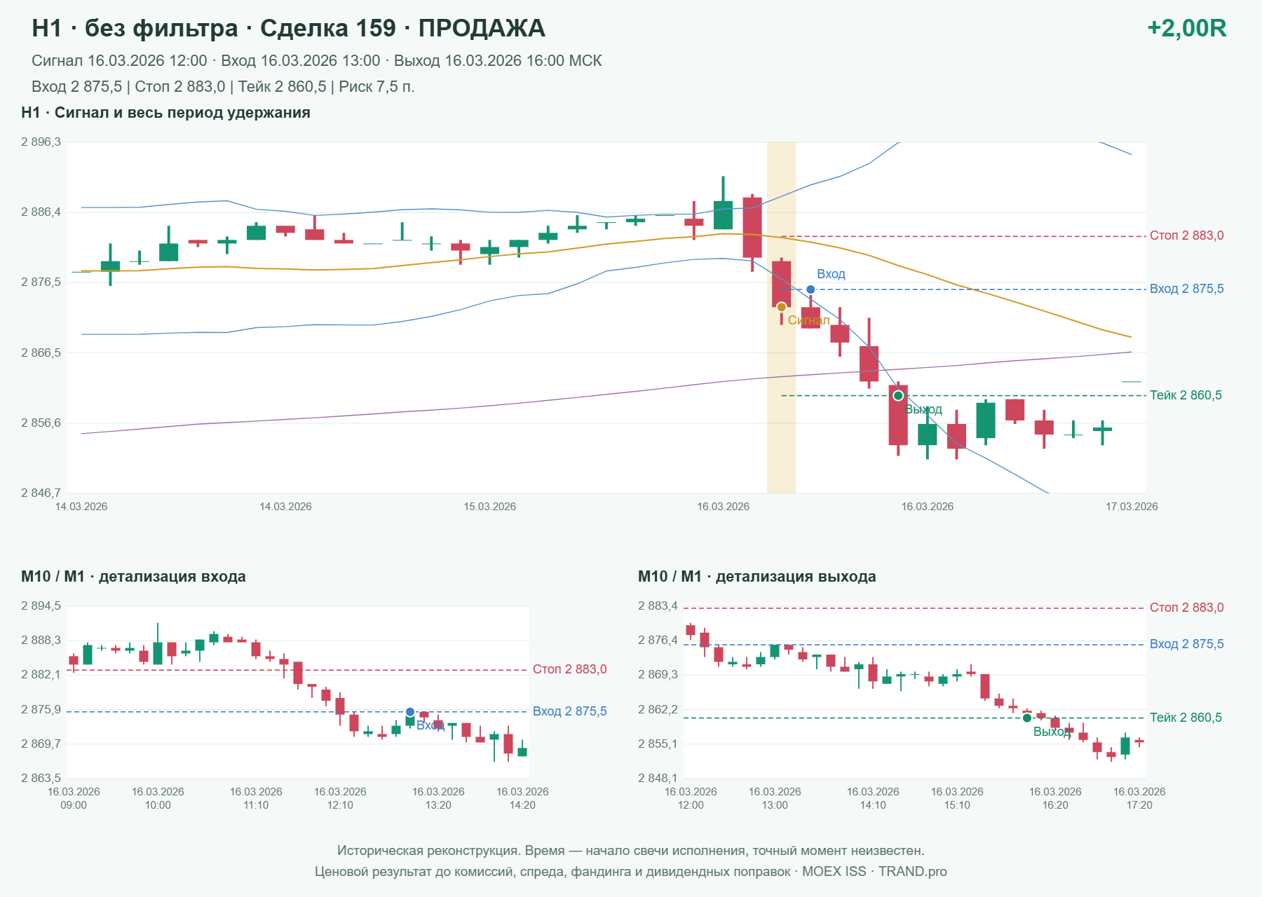The image size is (1262, 897).
Task: Click the 'Тейк 2 860,5' label on the H1 chart
Action: click(x=1186, y=395)
